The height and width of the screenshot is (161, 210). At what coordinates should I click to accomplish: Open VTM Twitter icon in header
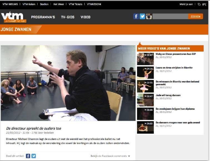click(x=142, y=16)
